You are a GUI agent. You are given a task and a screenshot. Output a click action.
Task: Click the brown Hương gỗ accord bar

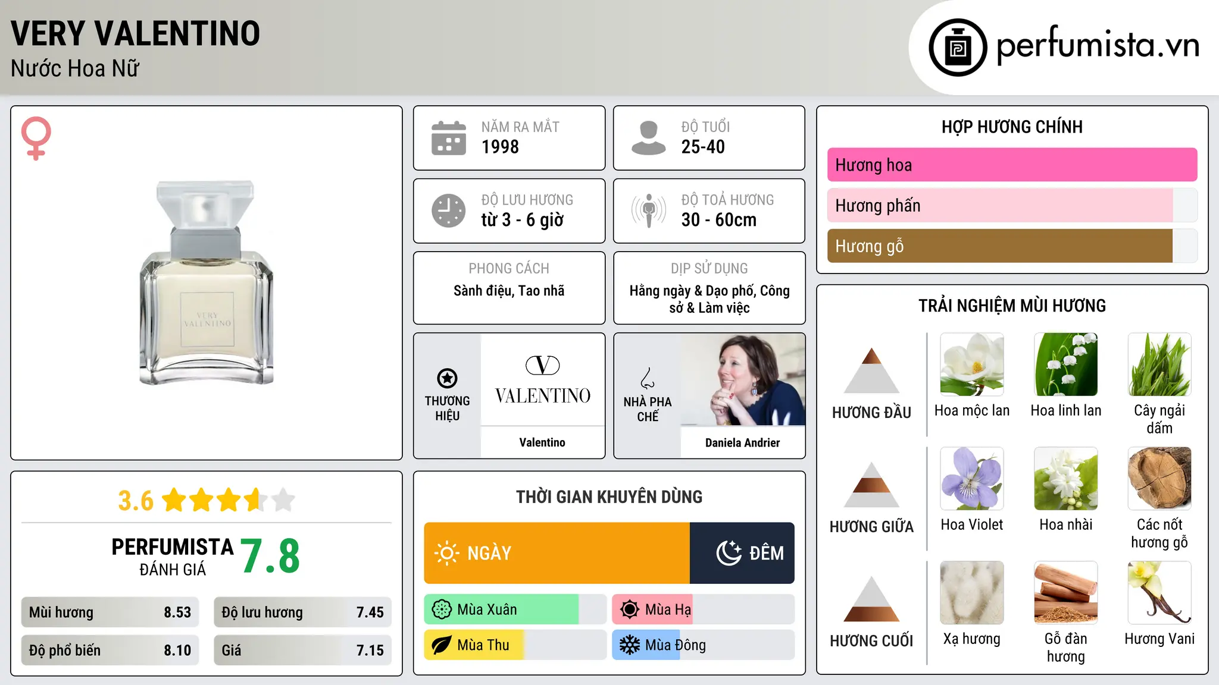(1012, 246)
